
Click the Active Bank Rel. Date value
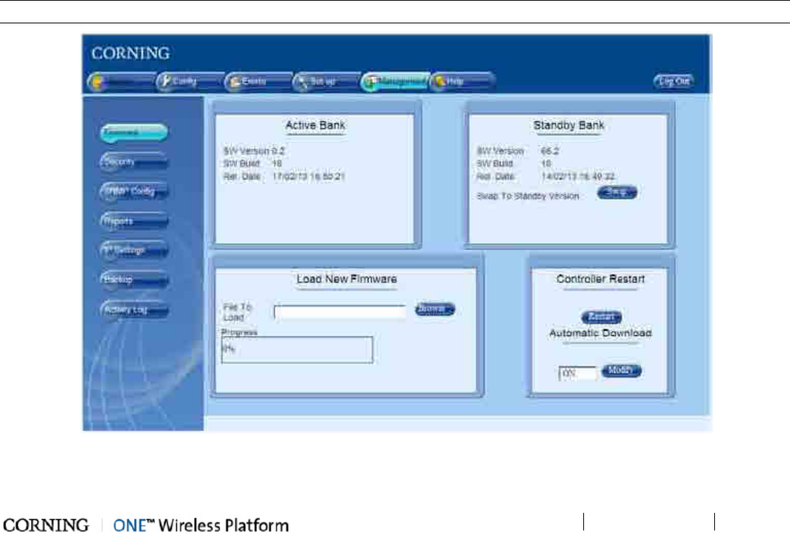click(309, 177)
